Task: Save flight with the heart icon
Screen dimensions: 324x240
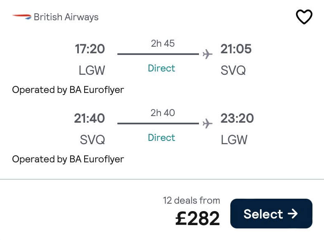Action: (x=304, y=17)
